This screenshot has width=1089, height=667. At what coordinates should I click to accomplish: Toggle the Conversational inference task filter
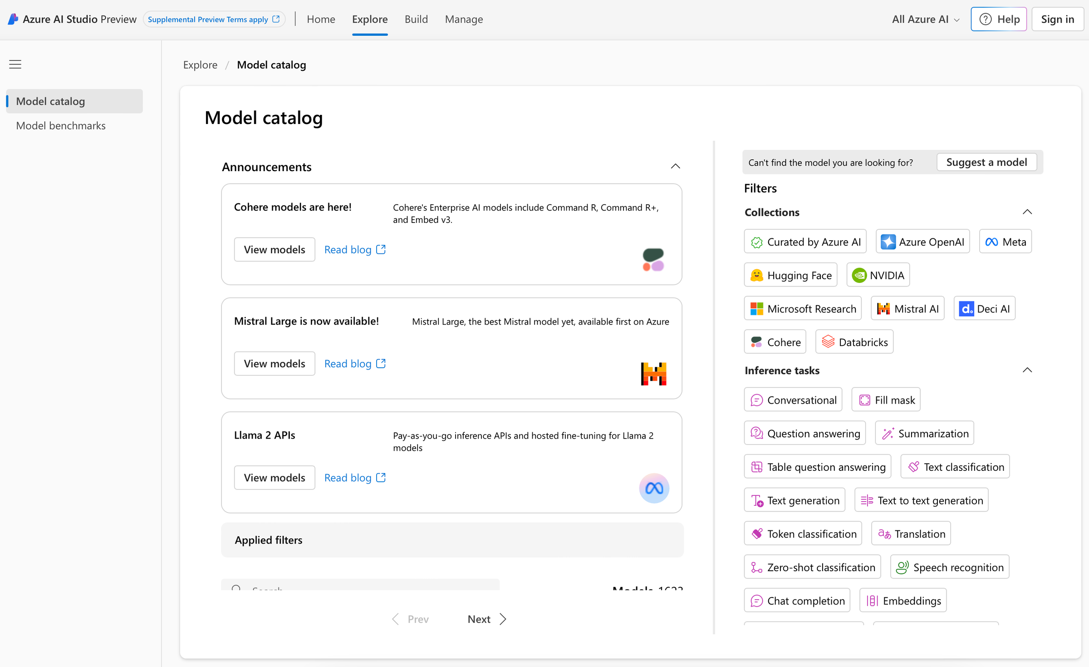[x=793, y=400]
